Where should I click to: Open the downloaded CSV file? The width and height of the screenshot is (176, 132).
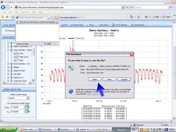tap(95, 79)
